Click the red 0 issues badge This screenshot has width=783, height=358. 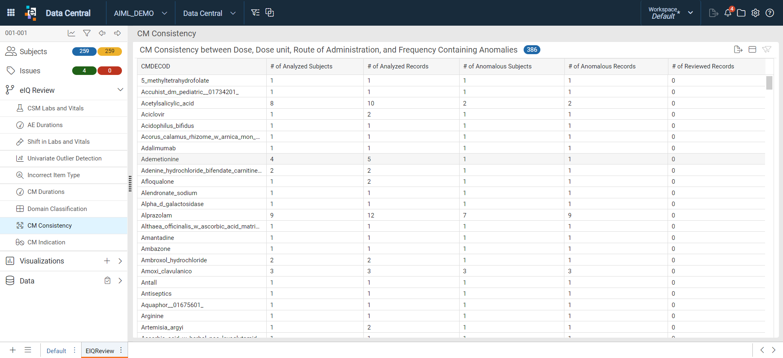[110, 71]
